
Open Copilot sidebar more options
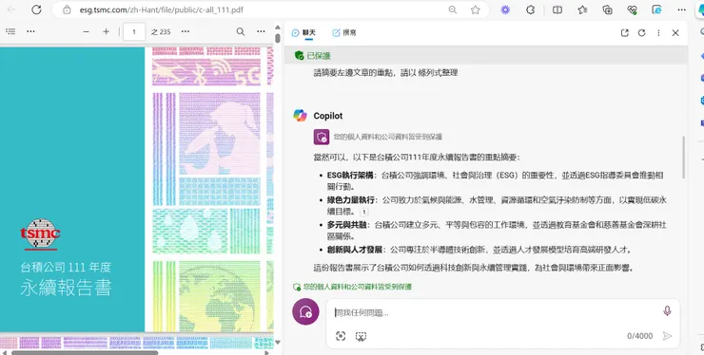pyautogui.click(x=658, y=32)
